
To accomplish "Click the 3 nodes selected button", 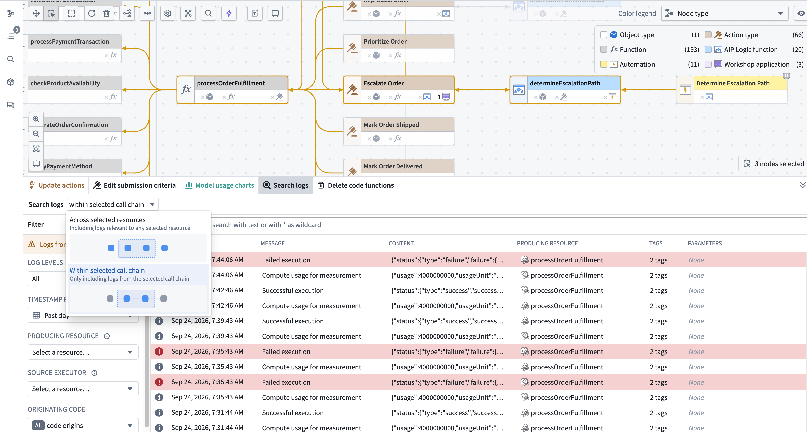I will 773,164.
